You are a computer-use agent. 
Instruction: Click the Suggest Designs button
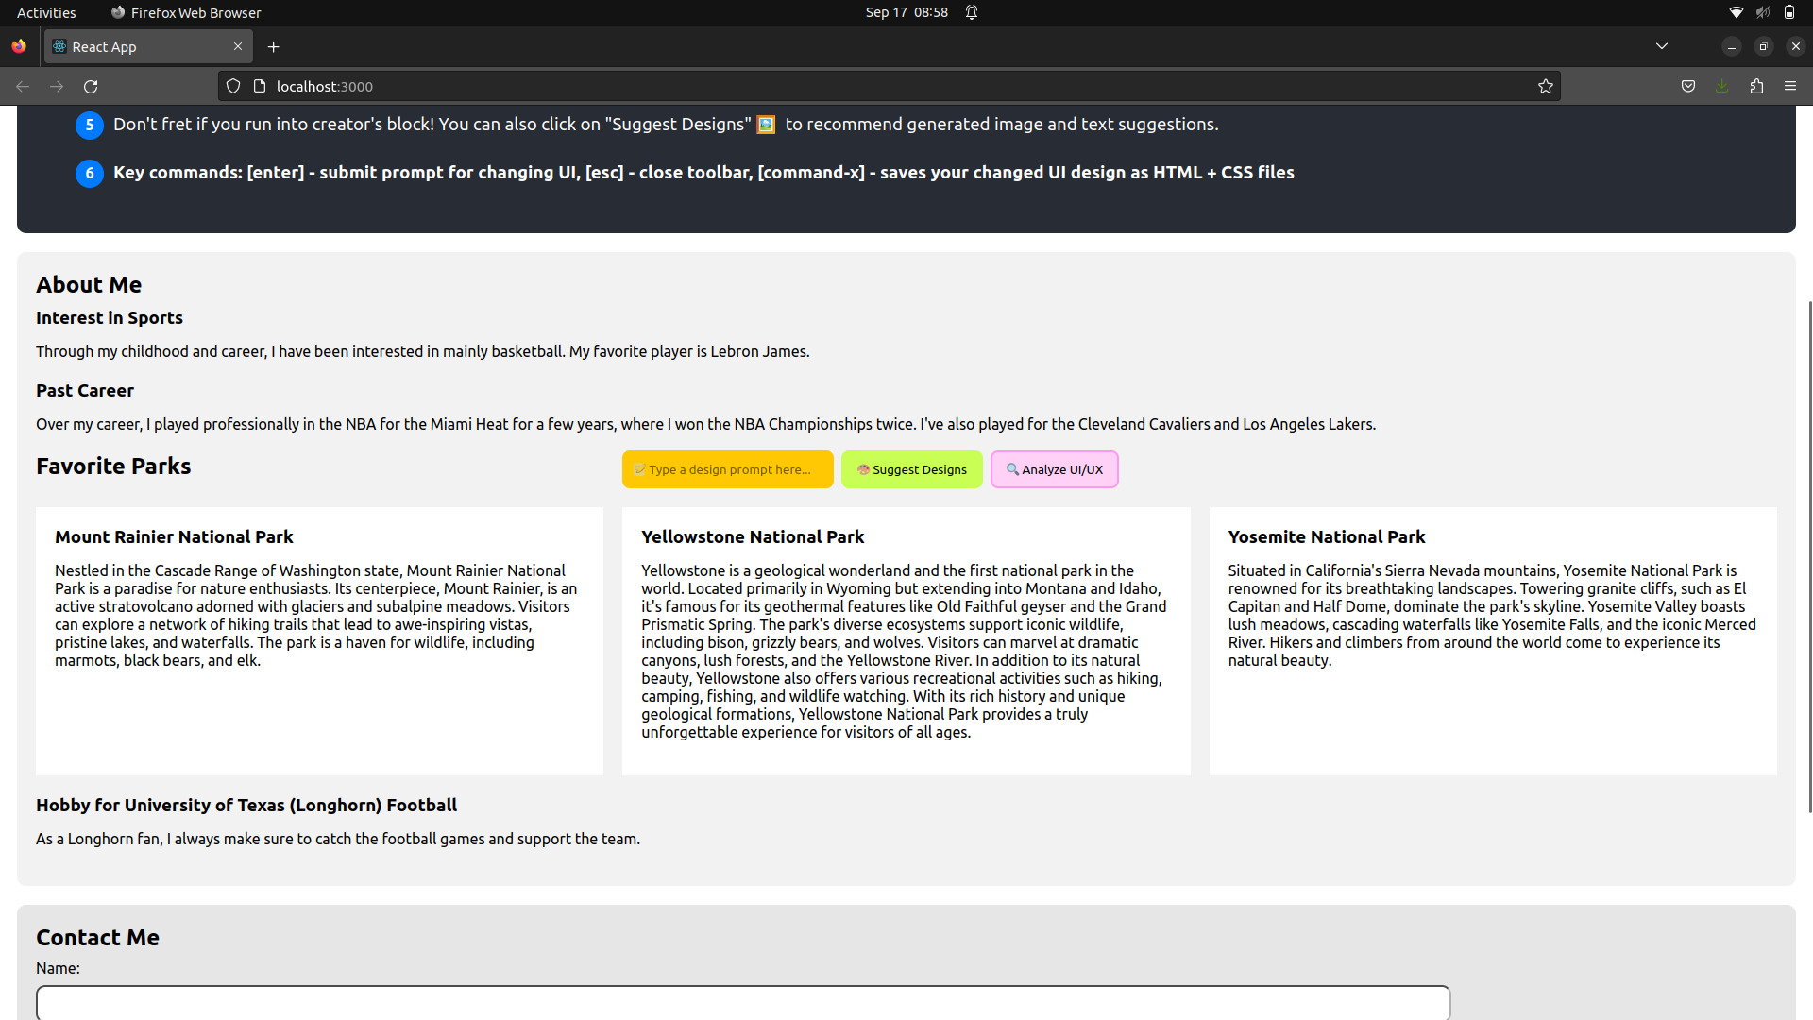911,469
